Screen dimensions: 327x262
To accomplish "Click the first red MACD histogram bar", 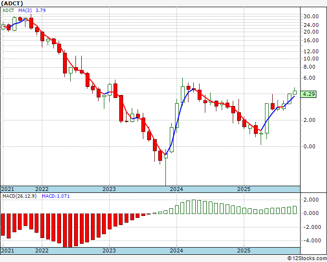I will [x=3, y=225].
